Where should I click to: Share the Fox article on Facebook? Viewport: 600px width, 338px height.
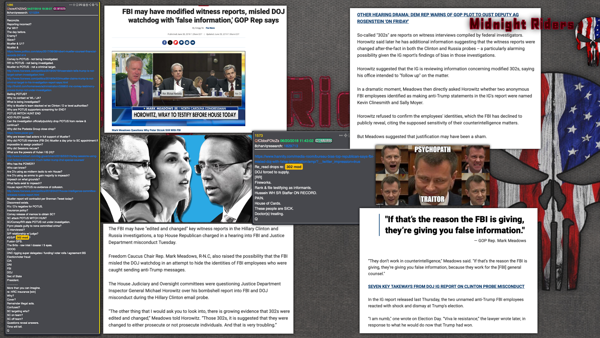(164, 43)
